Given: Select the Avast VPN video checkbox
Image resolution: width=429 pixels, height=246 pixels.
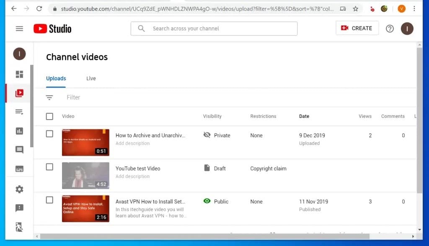Looking at the screenshot, I should (49, 200).
